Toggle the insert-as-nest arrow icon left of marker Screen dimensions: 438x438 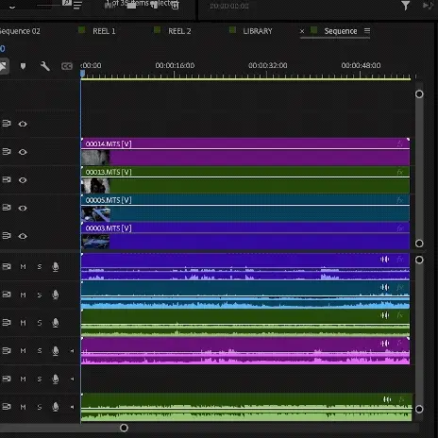tap(3, 66)
